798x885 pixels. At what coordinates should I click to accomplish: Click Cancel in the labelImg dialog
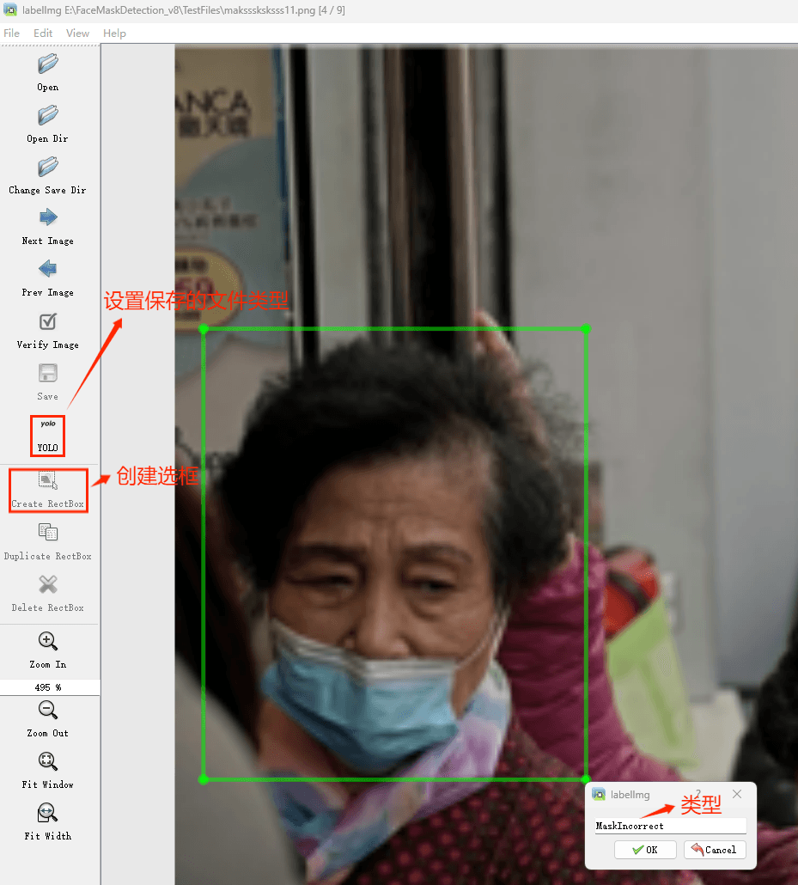coord(715,850)
